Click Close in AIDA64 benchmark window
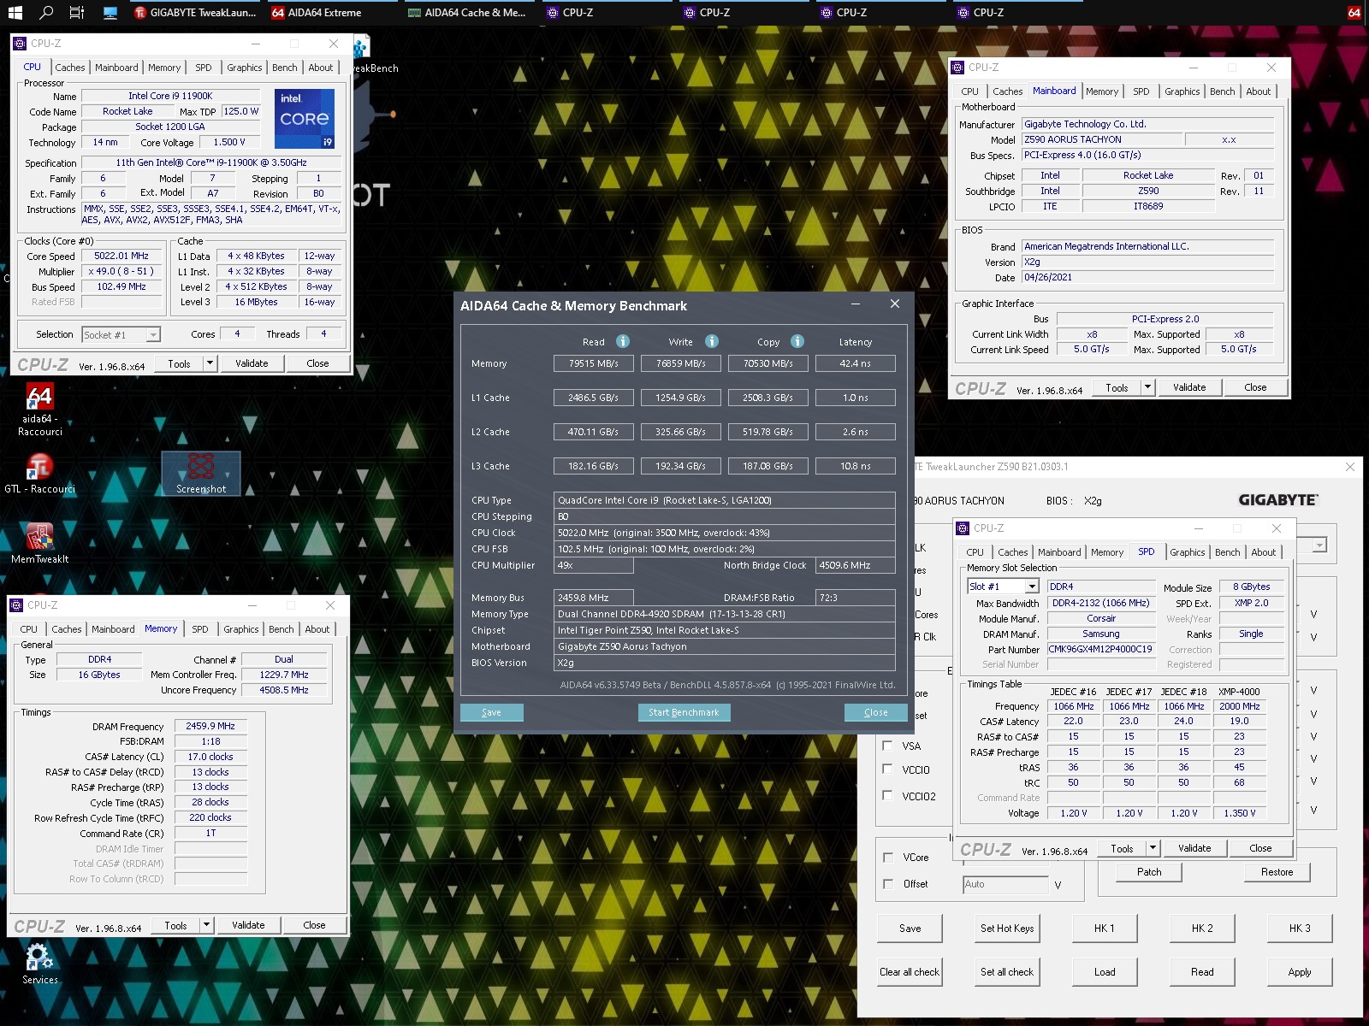The image size is (1369, 1026). click(875, 712)
